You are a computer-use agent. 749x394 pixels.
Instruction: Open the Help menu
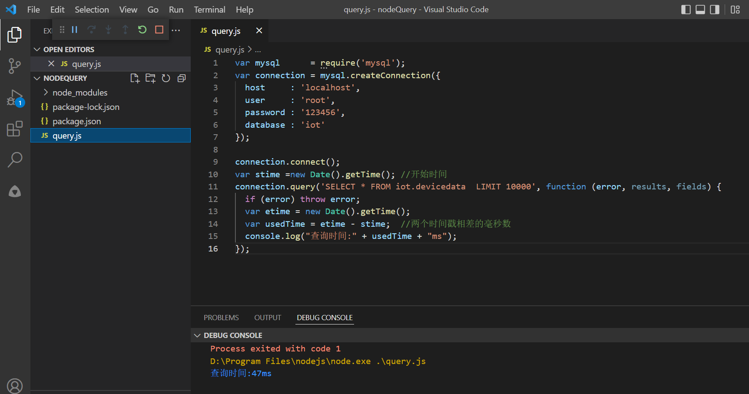click(x=245, y=10)
